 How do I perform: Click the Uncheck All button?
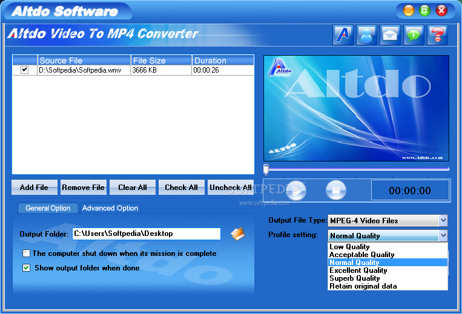tap(231, 188)
